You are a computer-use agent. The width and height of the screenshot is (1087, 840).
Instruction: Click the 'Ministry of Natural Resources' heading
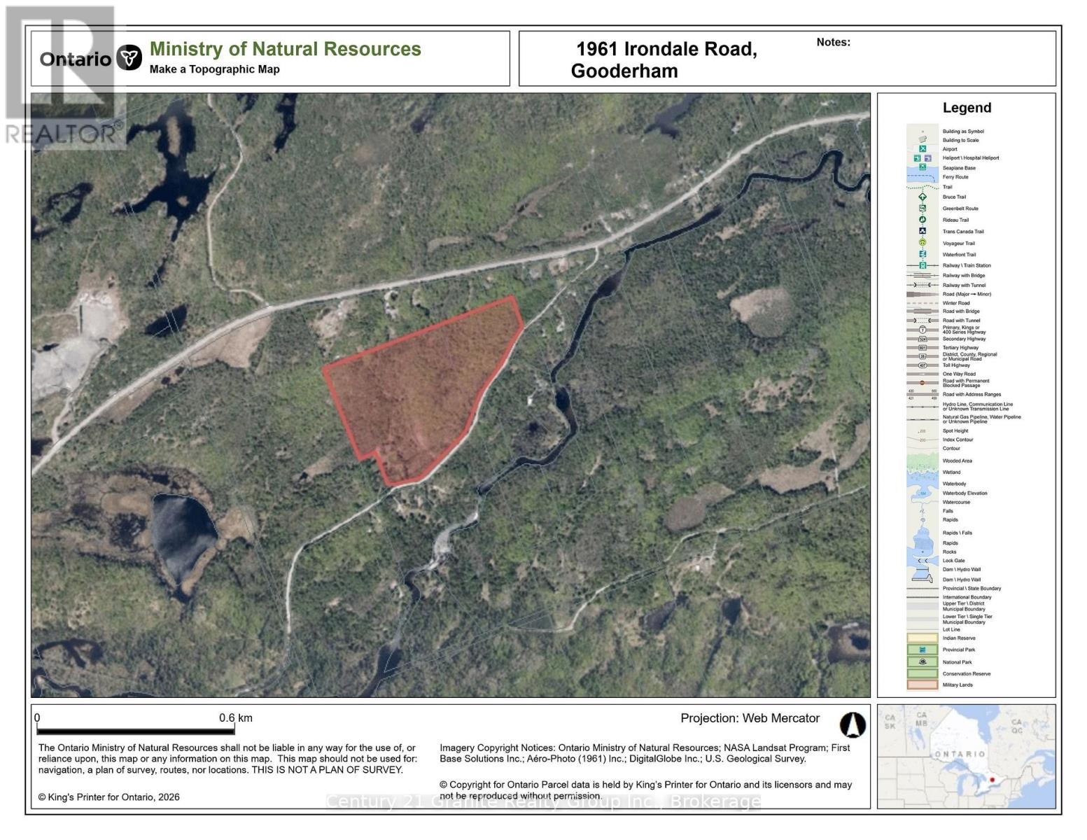coord(286,49)
